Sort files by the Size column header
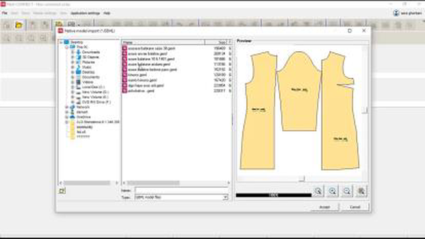The width and height of the screenshot is (425, 239). [x=216, y=42]
